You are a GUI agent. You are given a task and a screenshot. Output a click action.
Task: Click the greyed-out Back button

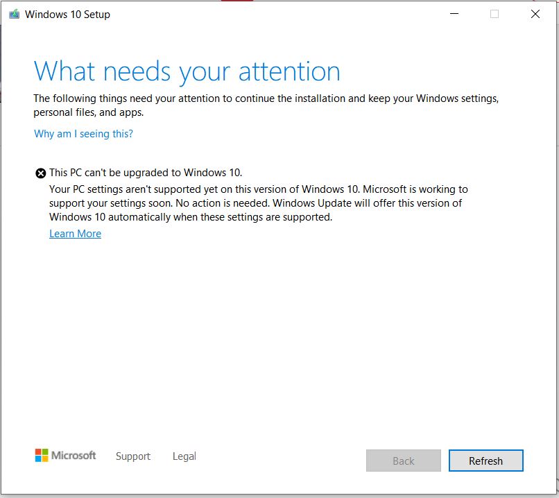[x=403, y=461]
